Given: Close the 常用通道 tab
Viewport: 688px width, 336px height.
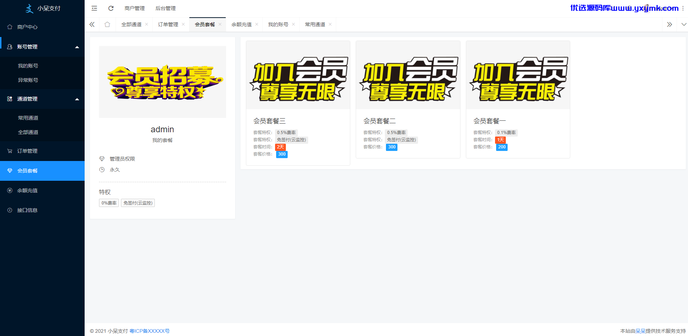Looking at the screenshot, I should (x=330, y=24).
